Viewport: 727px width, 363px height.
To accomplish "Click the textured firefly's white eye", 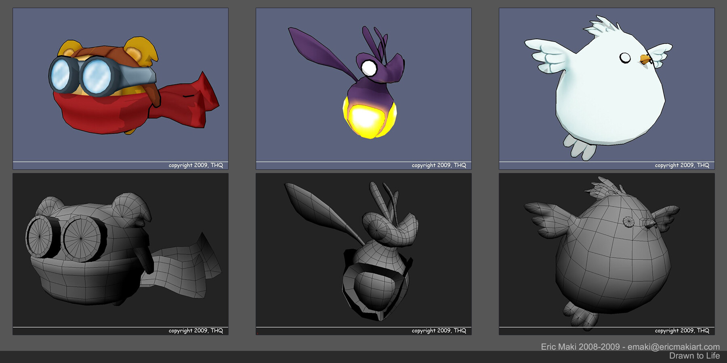I will 369,67.
